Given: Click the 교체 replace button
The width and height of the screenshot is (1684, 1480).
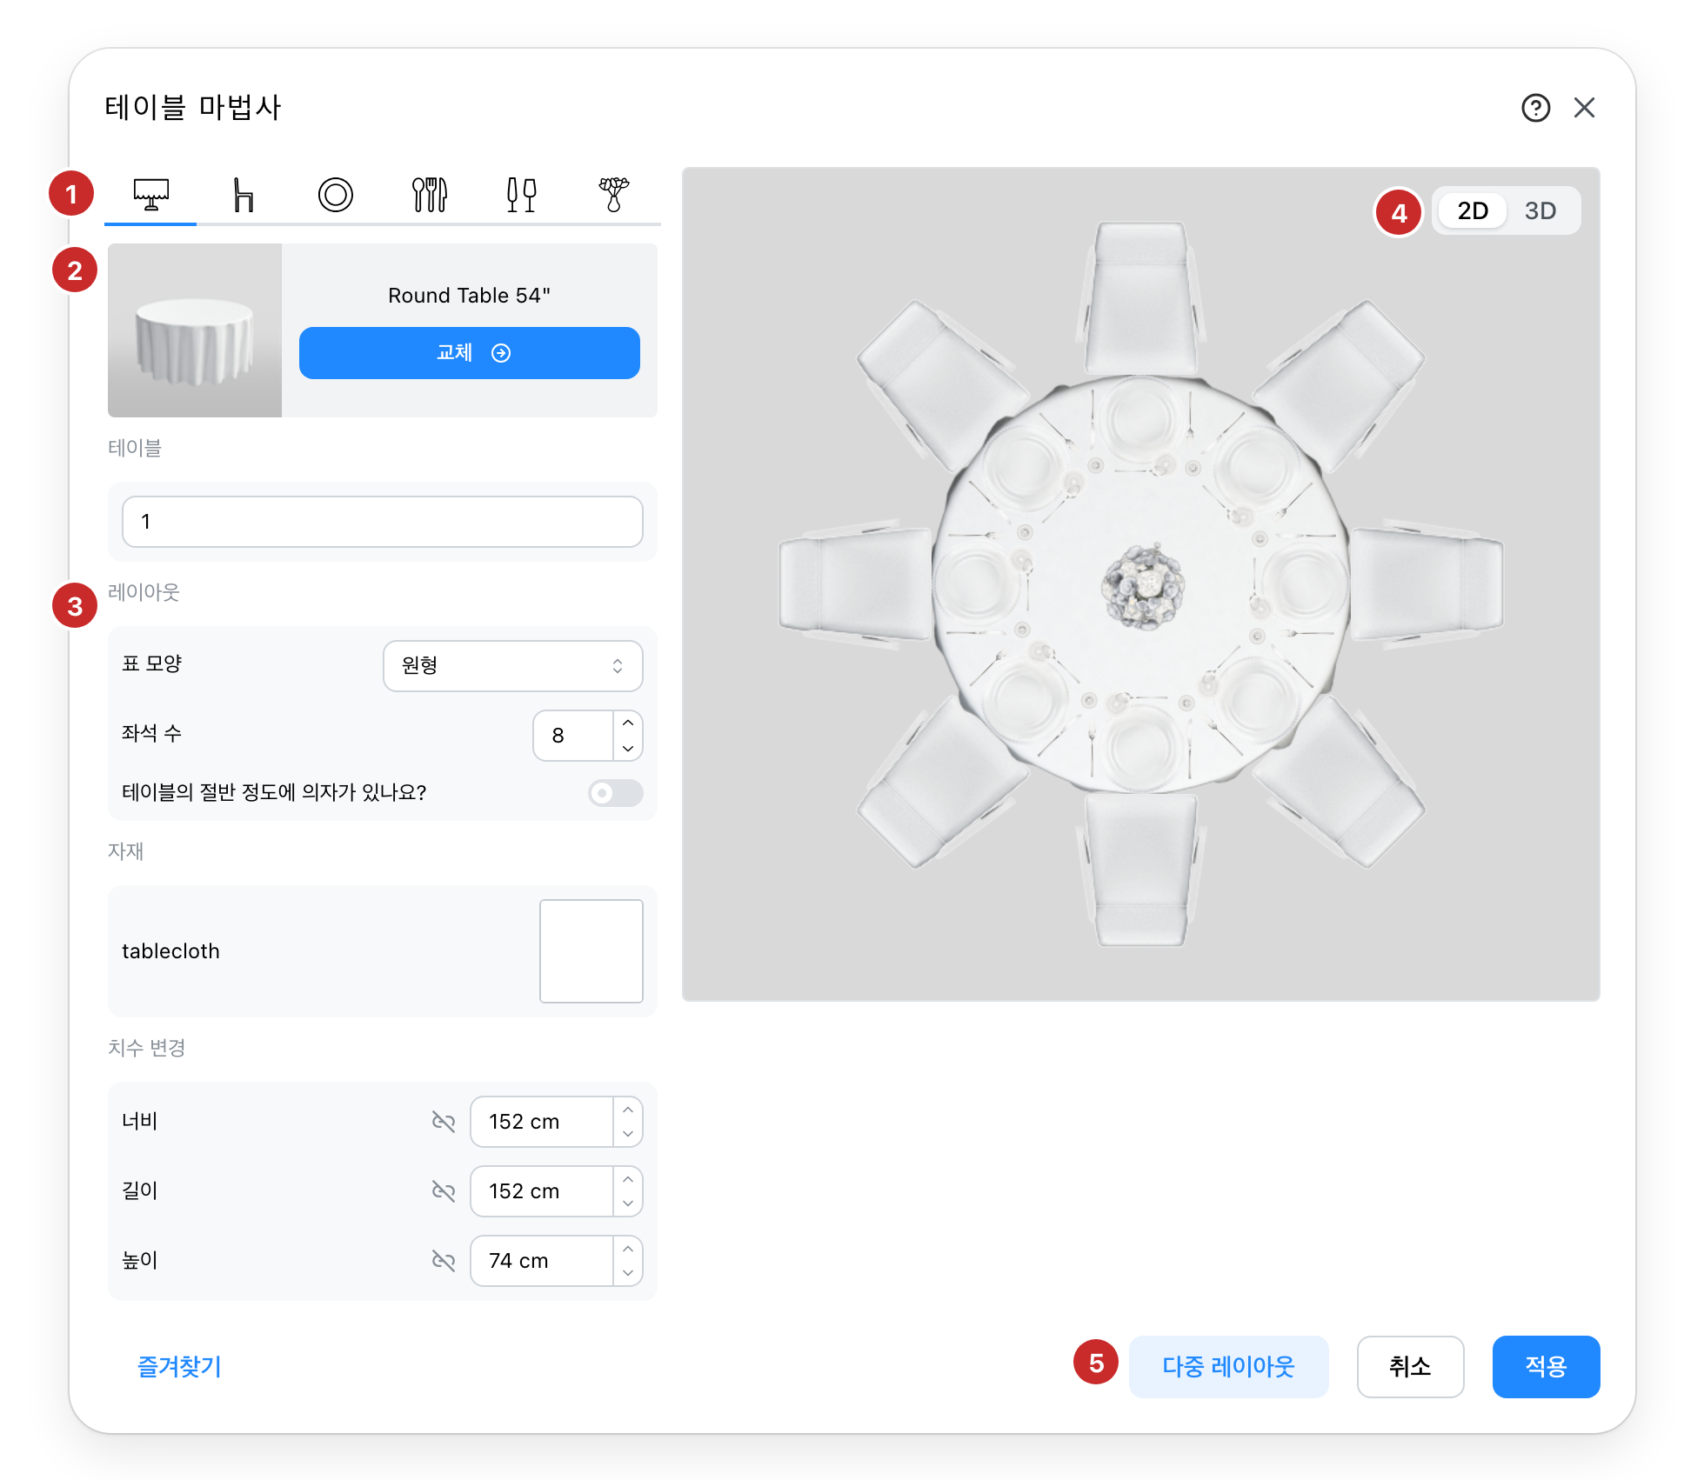Looking at the screenshot, I should pos(470,353).
